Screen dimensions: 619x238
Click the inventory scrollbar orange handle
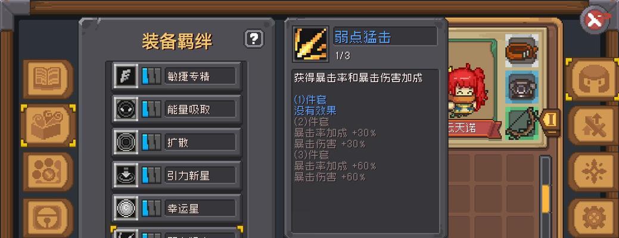pyautogui.click(x=546, y=199)
